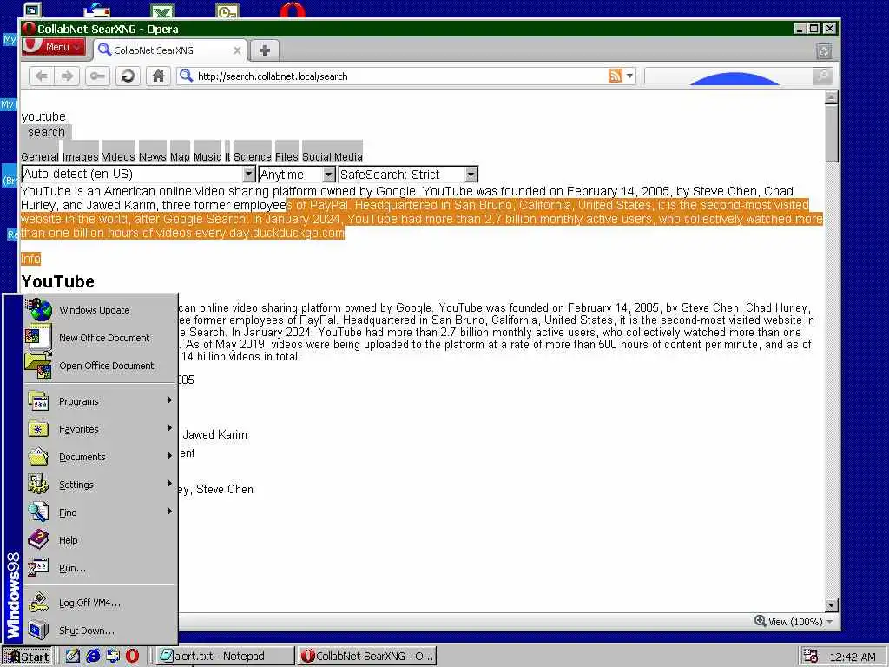Click the YouTube heading in the infobox
This screenshot has width=889, height=667.
[x=58, y=281]
